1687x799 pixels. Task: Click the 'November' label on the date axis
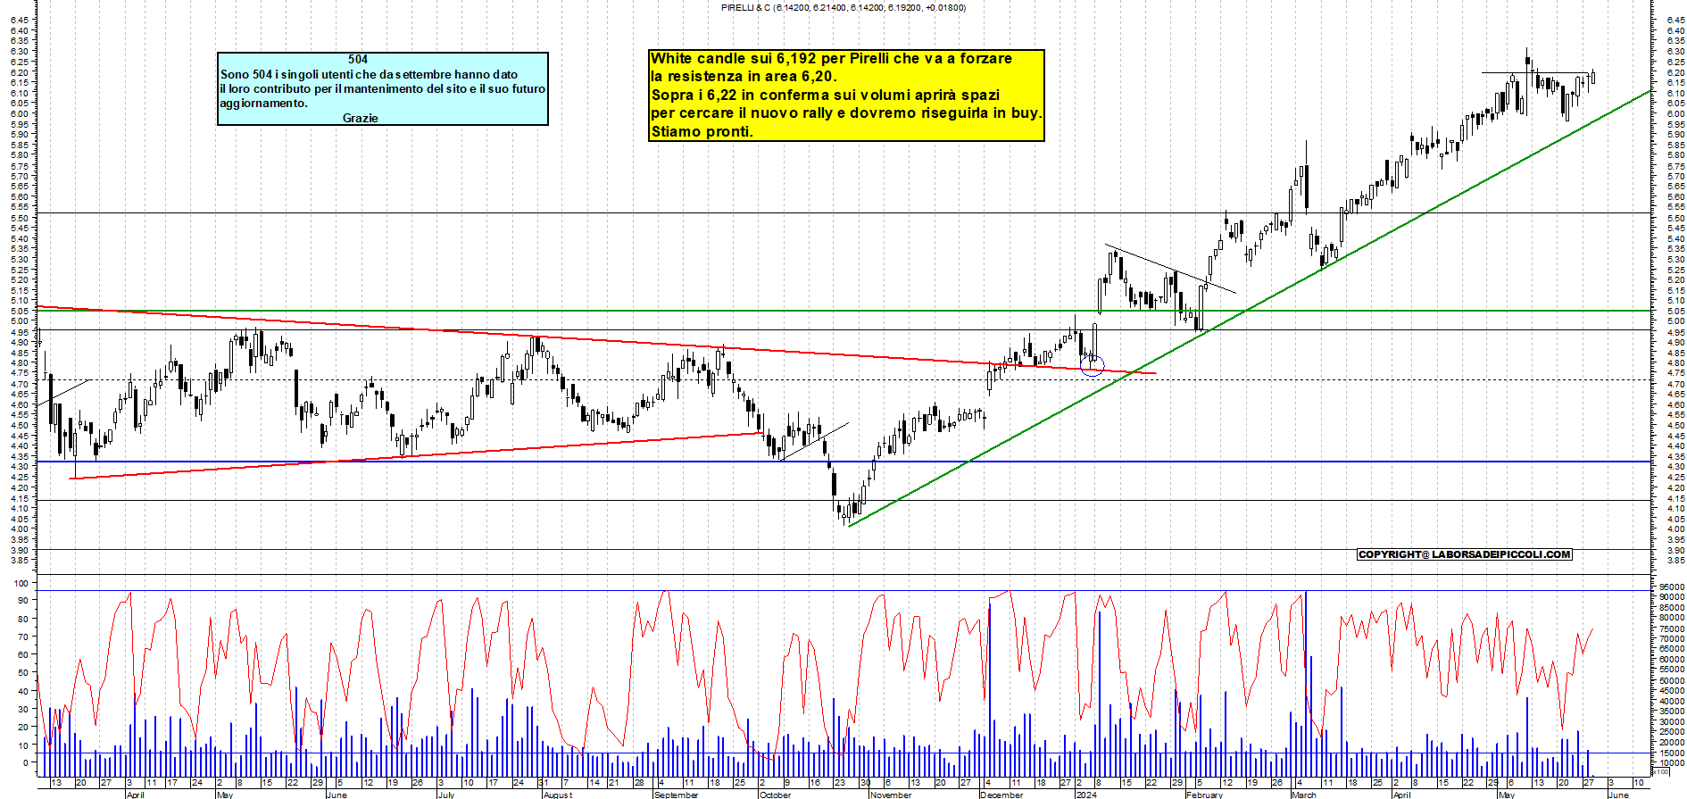pyautogui.click(x=891, y=795)
